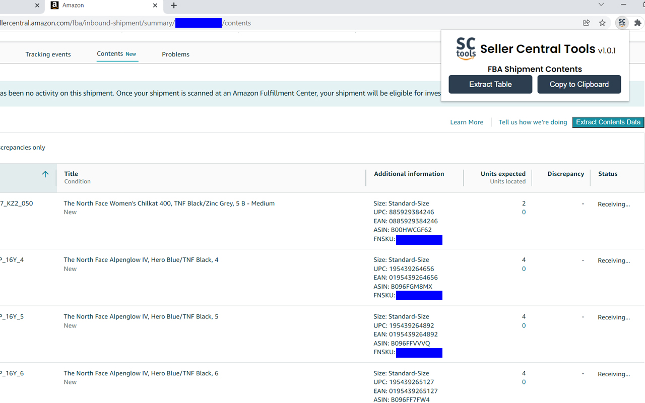This screenshot has height=403, width=645.
Task: Click units located 0 for Chilkat 400 row
Action: [x=524, y=212]
